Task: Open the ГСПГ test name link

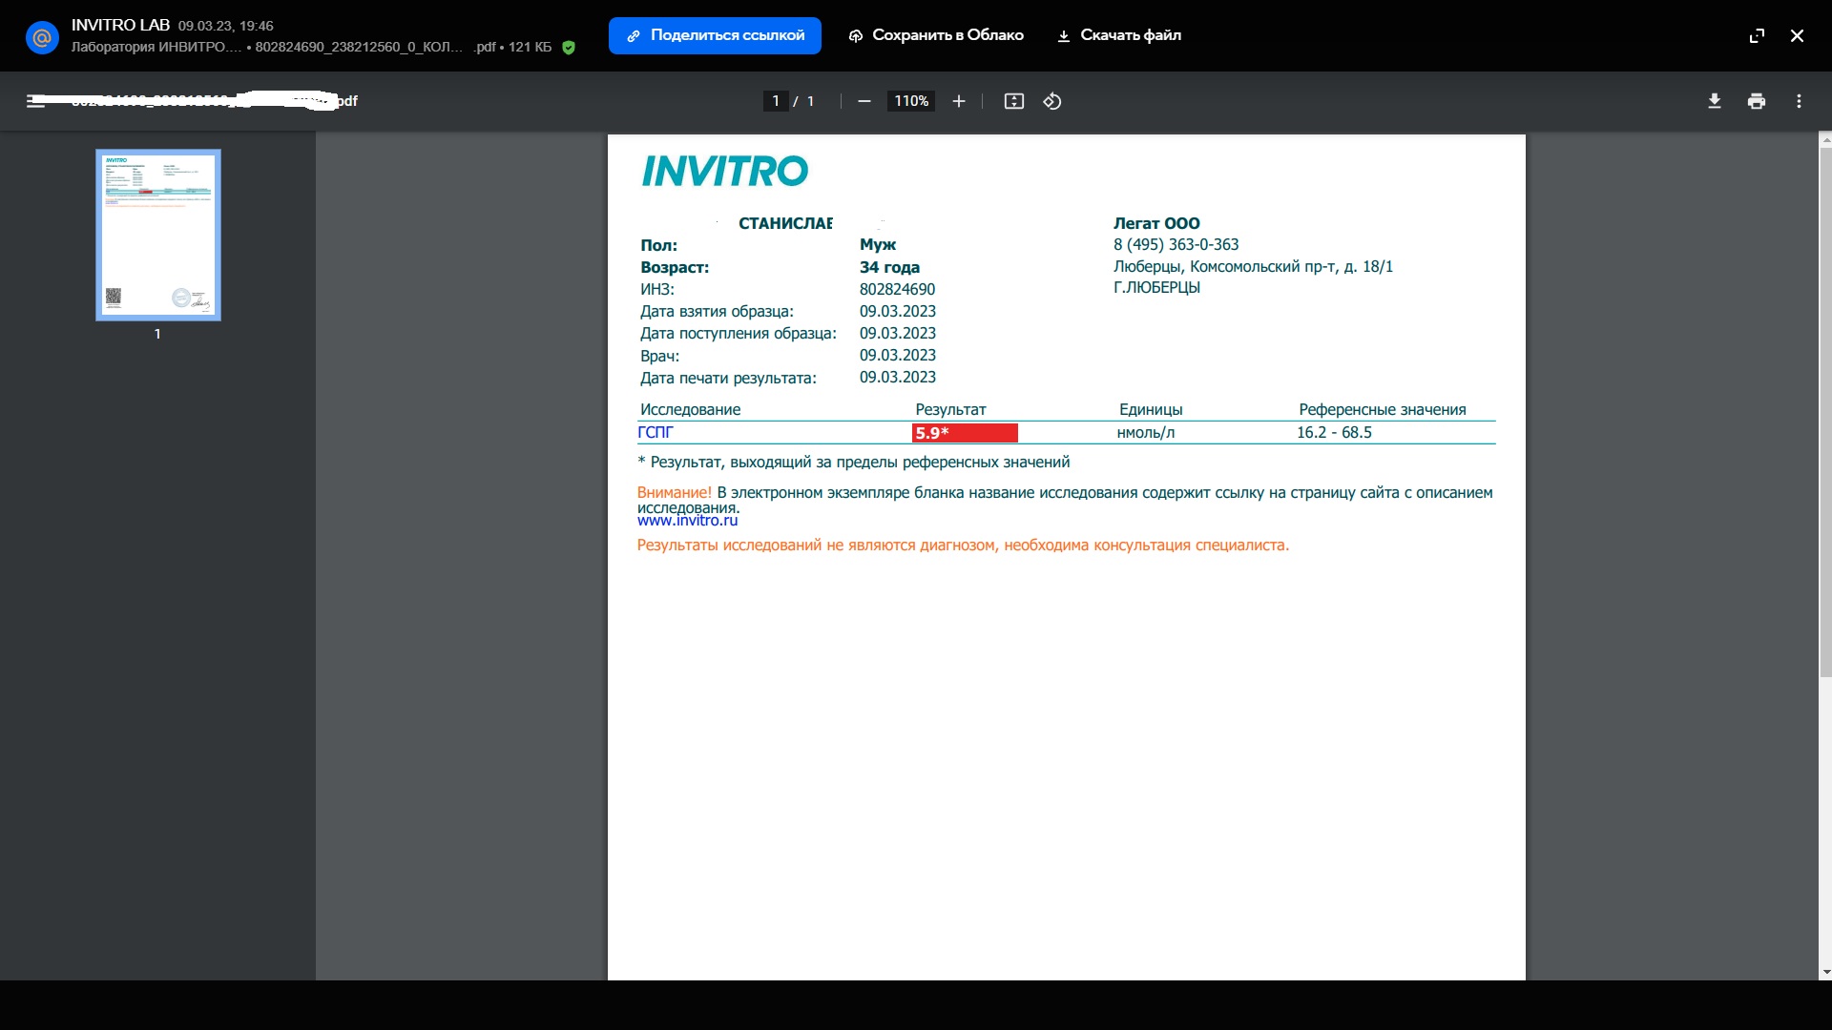Action: 656,433
